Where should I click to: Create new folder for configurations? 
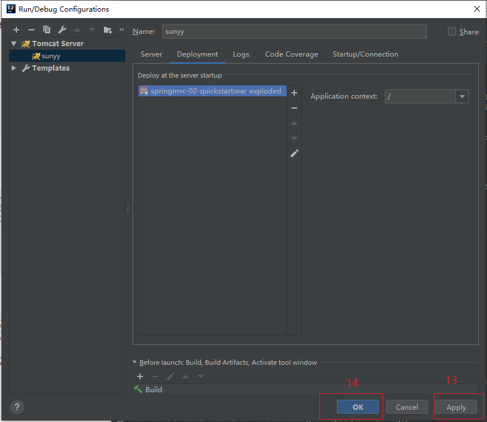pyautogui.click(x=107, y=30)
